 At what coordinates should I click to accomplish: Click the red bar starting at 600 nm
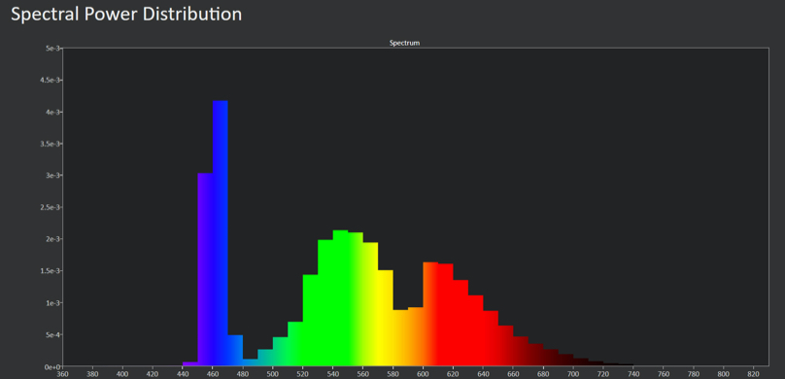430,314
